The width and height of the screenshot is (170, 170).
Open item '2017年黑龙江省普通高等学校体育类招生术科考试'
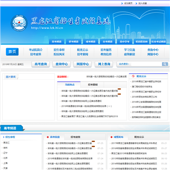(x=134, y=143)
